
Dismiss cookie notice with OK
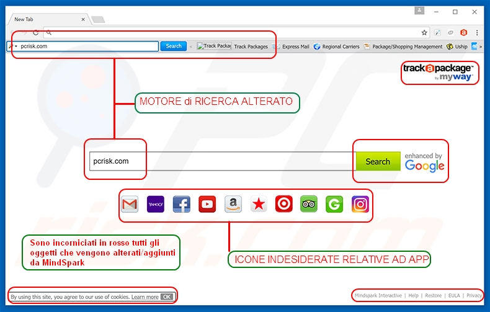pos(167,296)
